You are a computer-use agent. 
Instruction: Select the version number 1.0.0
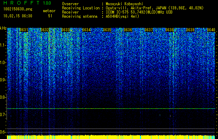pyautogui.click(x=47, y=3)
